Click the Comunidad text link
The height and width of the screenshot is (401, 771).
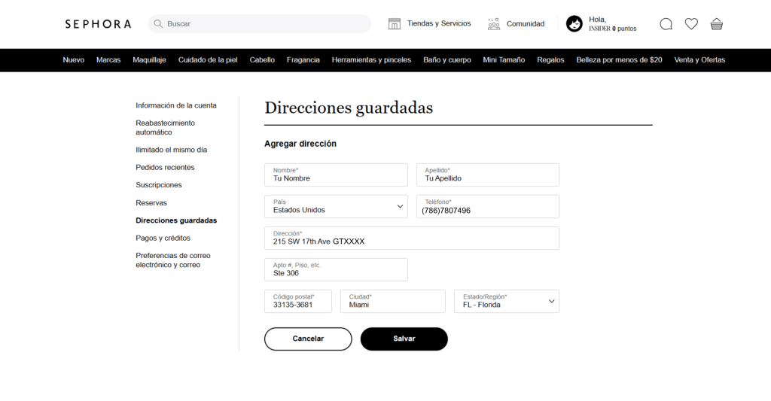(x=525, y=23)
